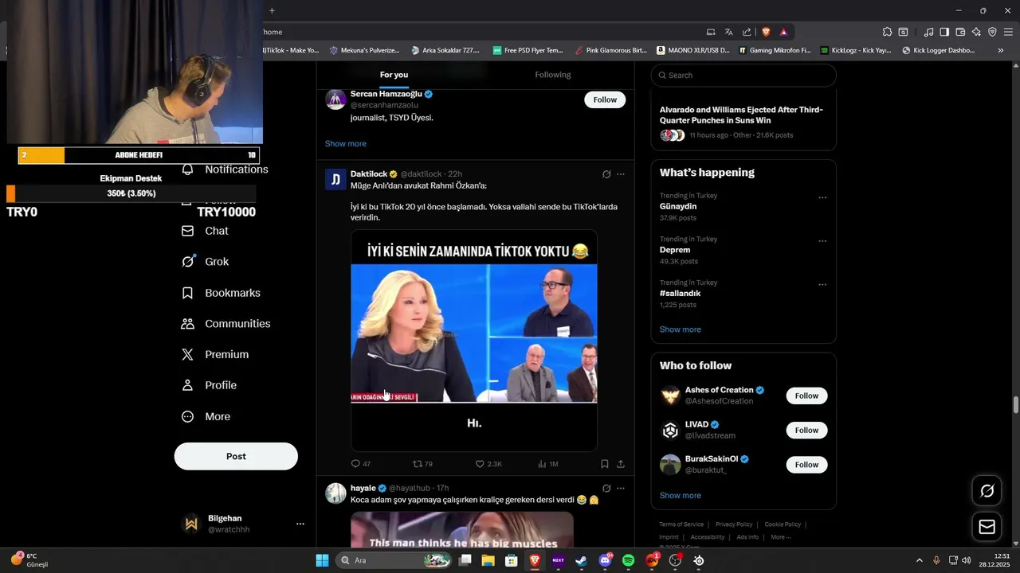Screen dimensions: 1020x573
Task: Open Brave VPN shield icon
Action: (x=992, y=32)
